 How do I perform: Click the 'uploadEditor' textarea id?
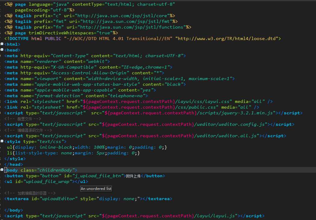[x=58, y=199]
